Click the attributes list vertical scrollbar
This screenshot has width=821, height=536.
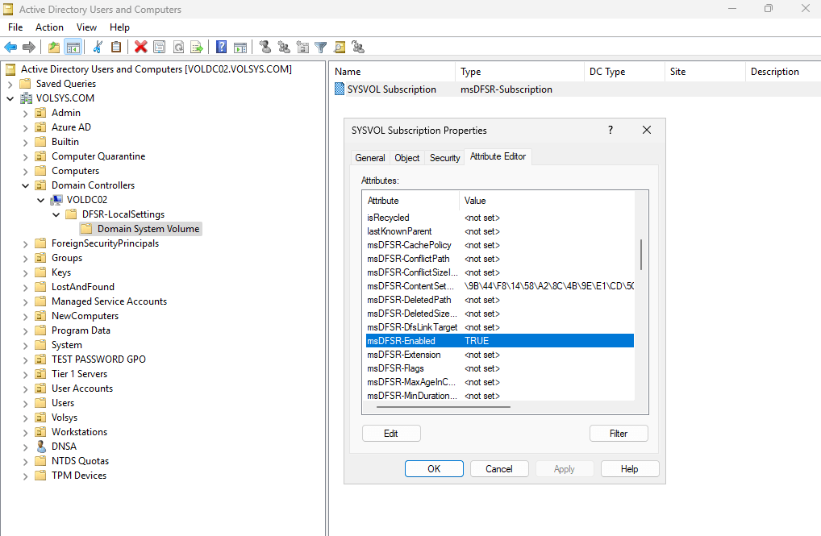click(x=641, y=255)
